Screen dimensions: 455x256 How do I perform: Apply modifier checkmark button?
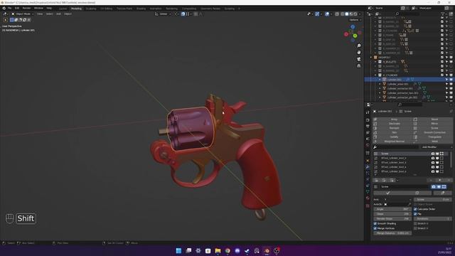[387, 193]
